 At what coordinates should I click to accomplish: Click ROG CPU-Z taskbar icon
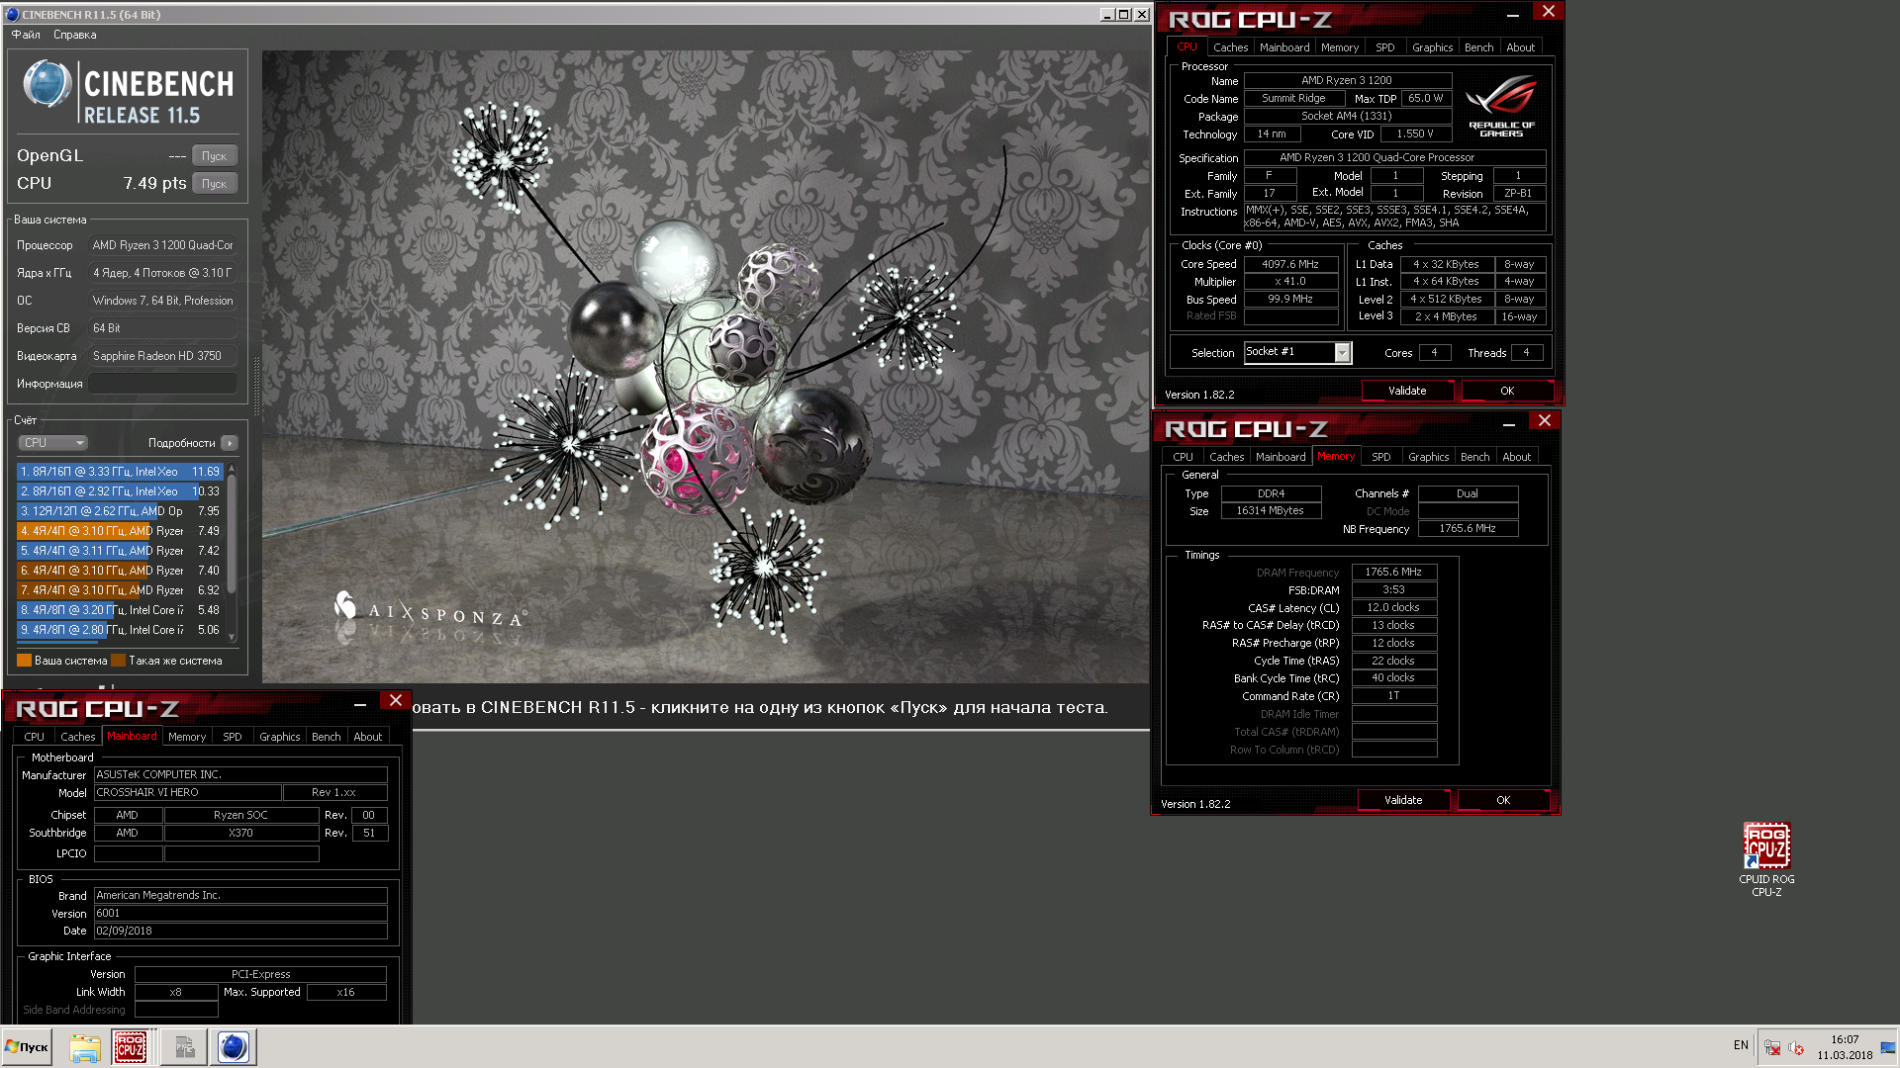point(130,1047)
